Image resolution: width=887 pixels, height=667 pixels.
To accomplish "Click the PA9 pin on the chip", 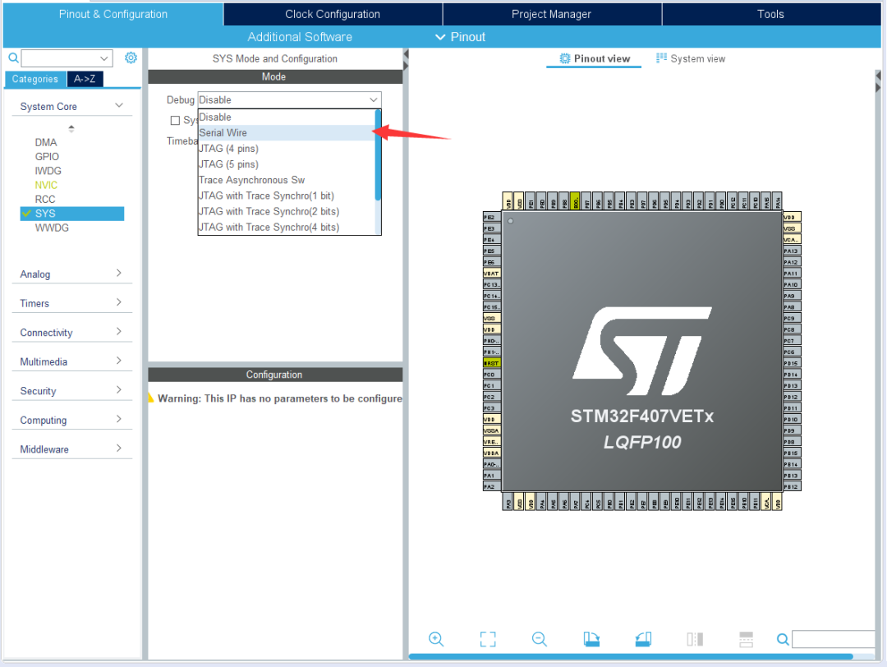I will [792, 296].
